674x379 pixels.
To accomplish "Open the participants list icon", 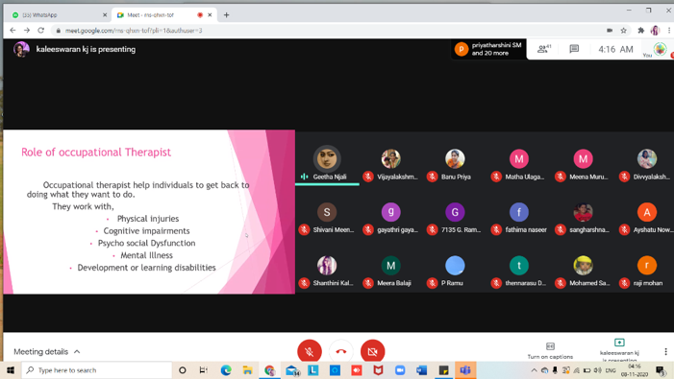I will (544, 49).
